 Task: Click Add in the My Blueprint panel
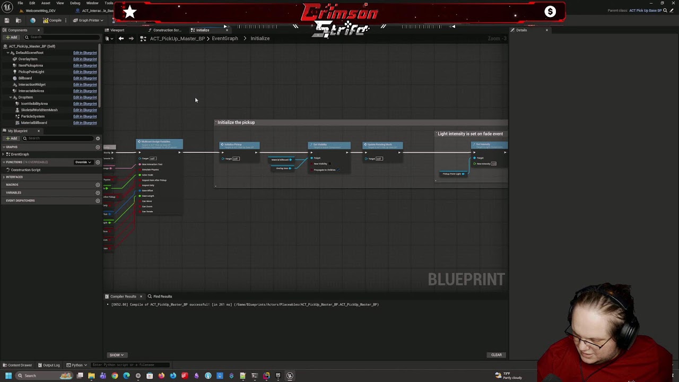click(11, 138)
